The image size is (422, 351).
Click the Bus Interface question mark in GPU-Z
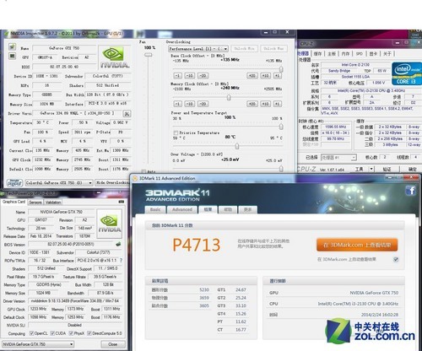point(122,261)
